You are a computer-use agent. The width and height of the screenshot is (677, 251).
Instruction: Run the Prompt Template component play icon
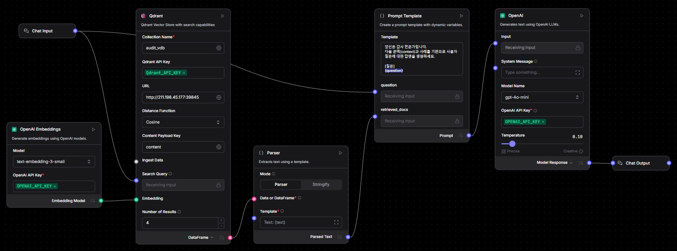coord(461,16)
